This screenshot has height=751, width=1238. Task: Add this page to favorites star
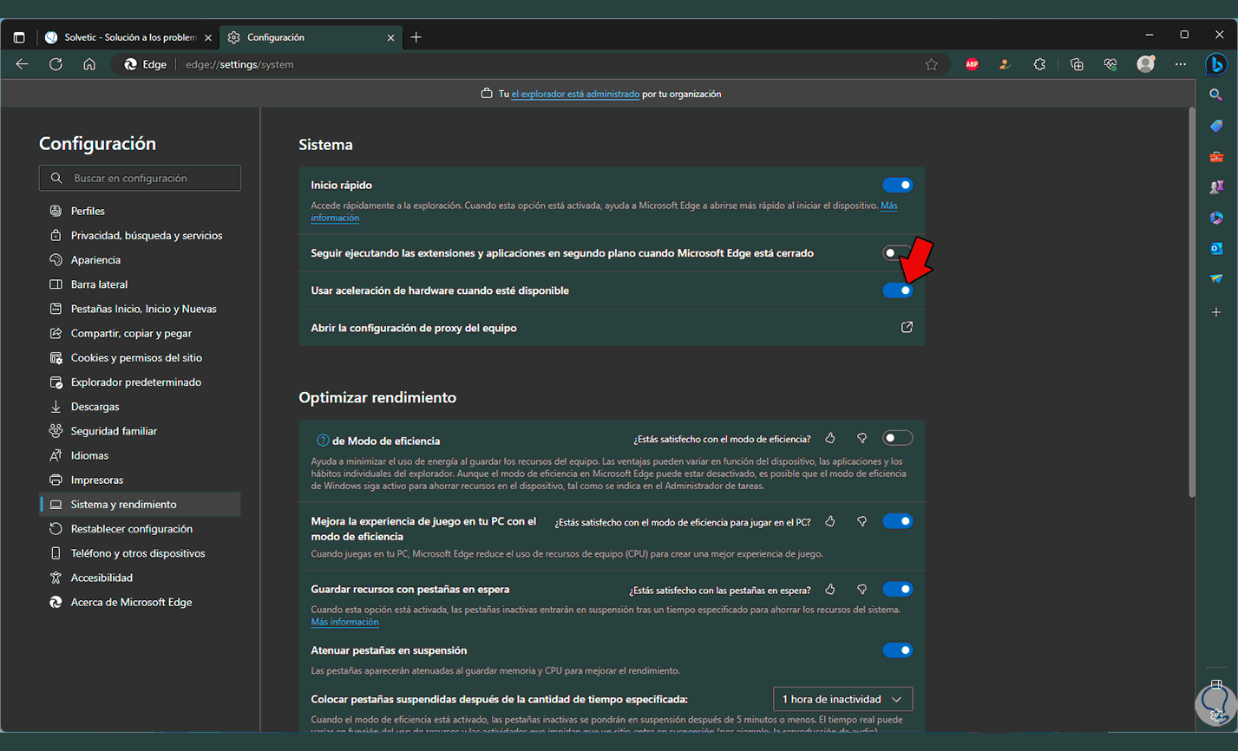(x=931, y=64)
